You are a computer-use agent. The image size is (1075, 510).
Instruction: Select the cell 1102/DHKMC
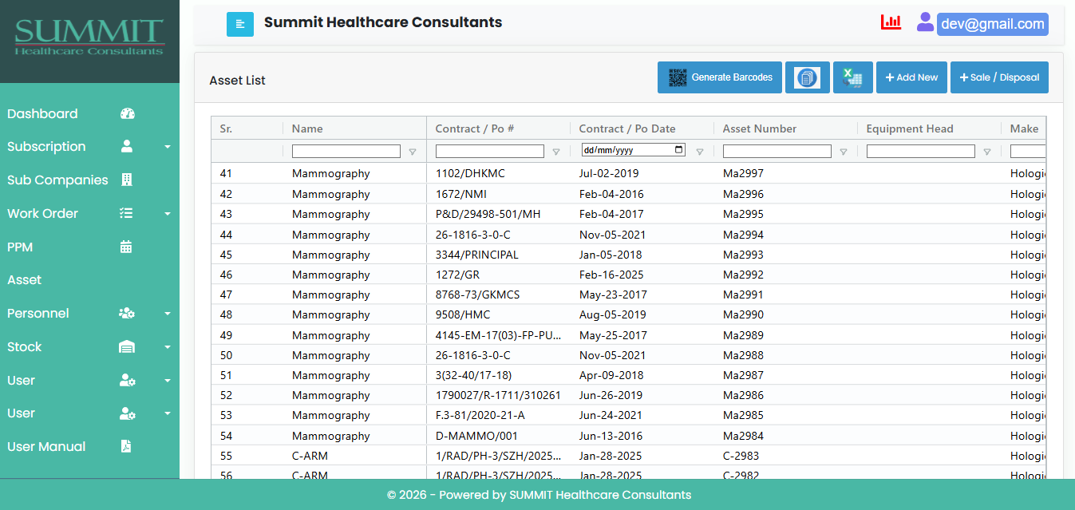click(470, 173)
